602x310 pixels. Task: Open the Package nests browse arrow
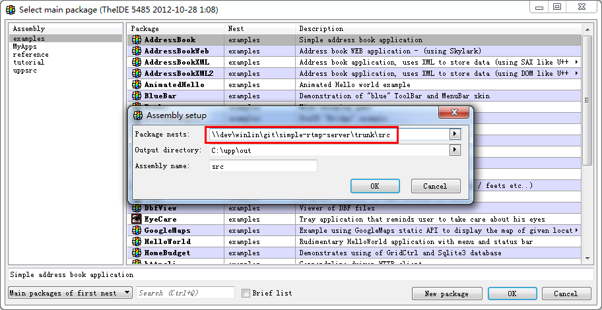coord(455,134)
